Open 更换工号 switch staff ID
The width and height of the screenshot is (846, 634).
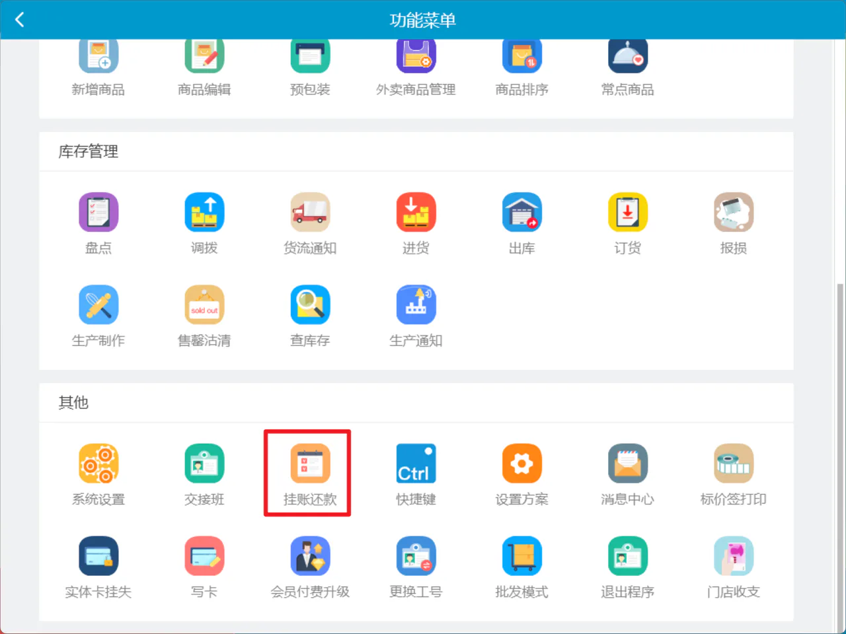pyautogui.click(x=416, y=567)
